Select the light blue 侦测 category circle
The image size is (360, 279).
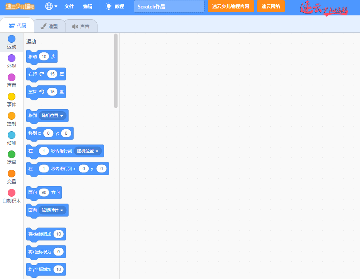tap(12, 135)
